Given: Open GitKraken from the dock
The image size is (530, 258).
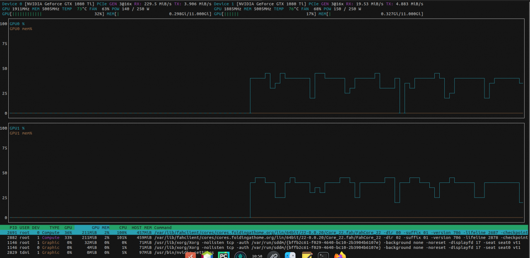Looking at the screenshot, I should pyautogui.click(x=240, y=256).
